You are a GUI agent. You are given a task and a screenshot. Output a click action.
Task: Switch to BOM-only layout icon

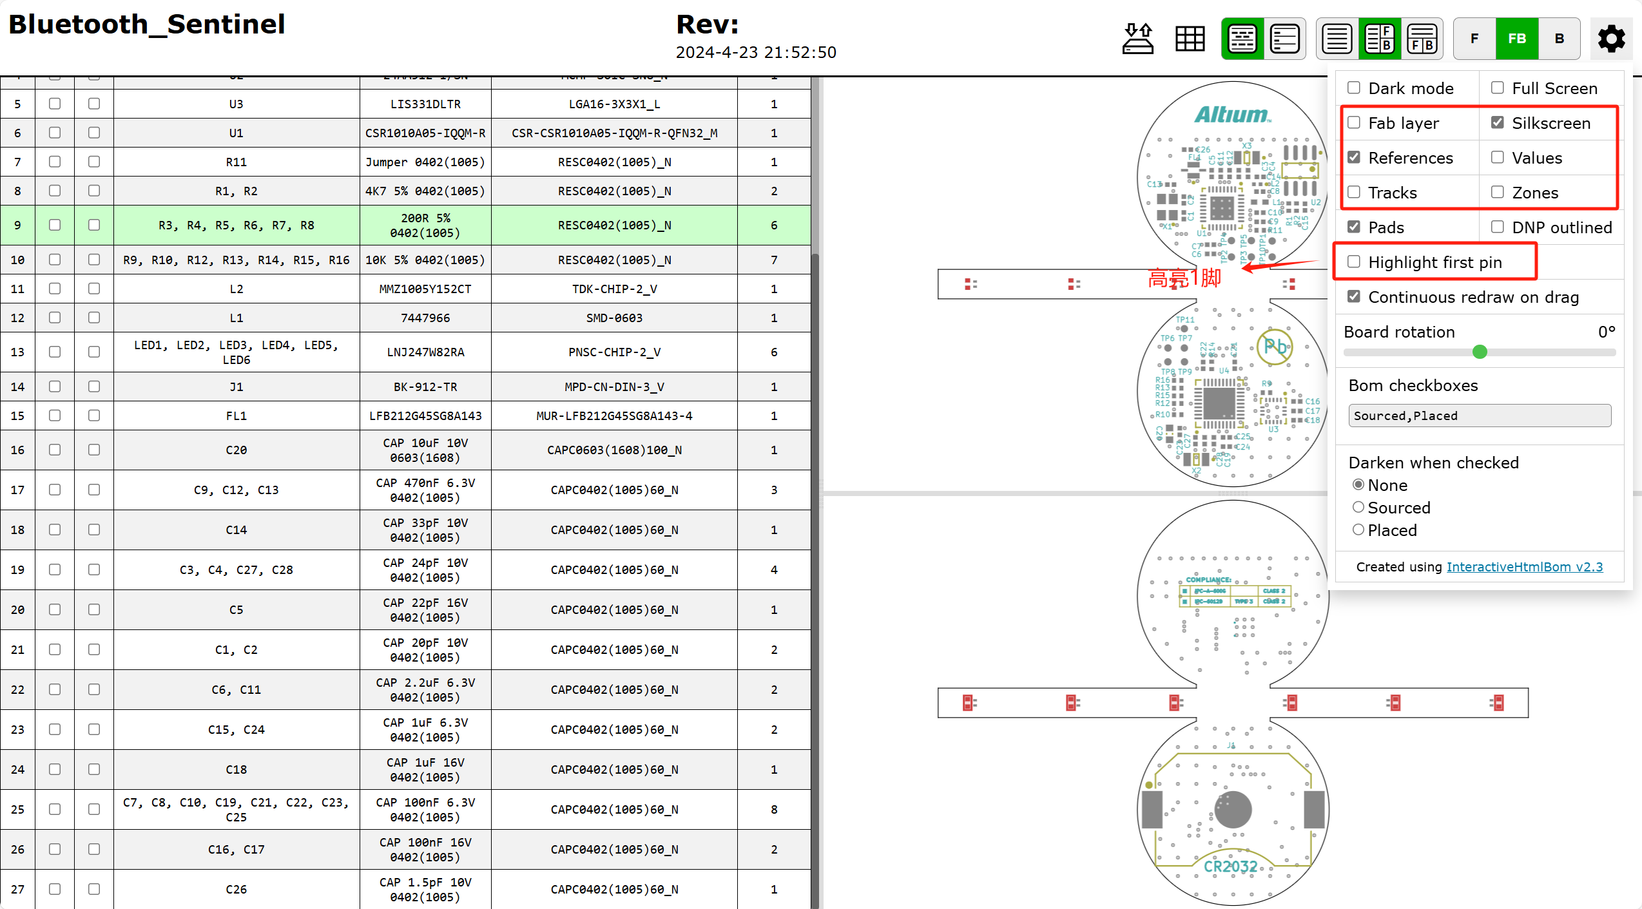(x=1337, y=39)
